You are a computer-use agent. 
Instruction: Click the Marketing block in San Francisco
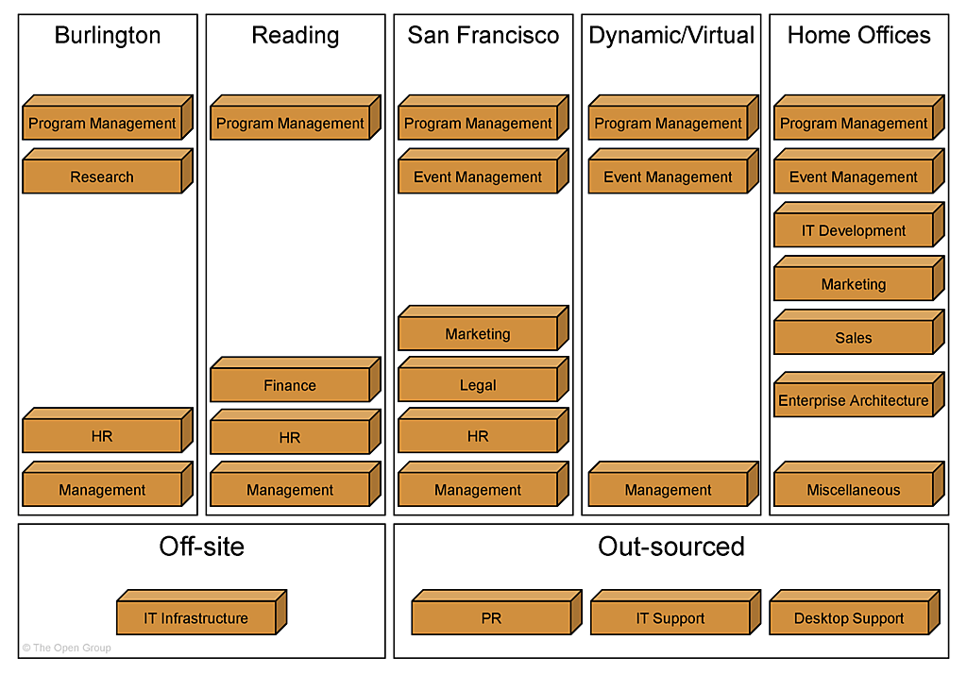478,334
